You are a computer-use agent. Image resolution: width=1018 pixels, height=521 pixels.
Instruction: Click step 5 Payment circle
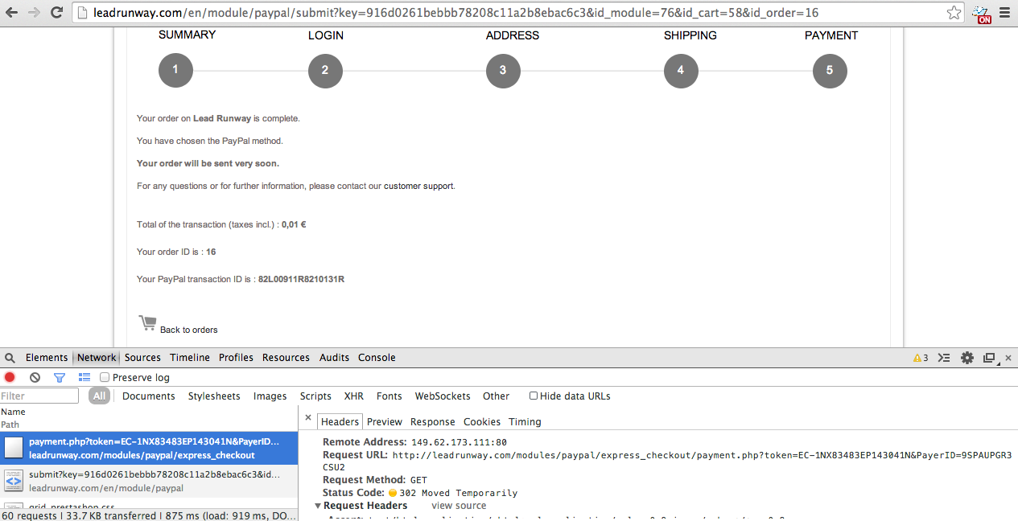tap(830, 71)
